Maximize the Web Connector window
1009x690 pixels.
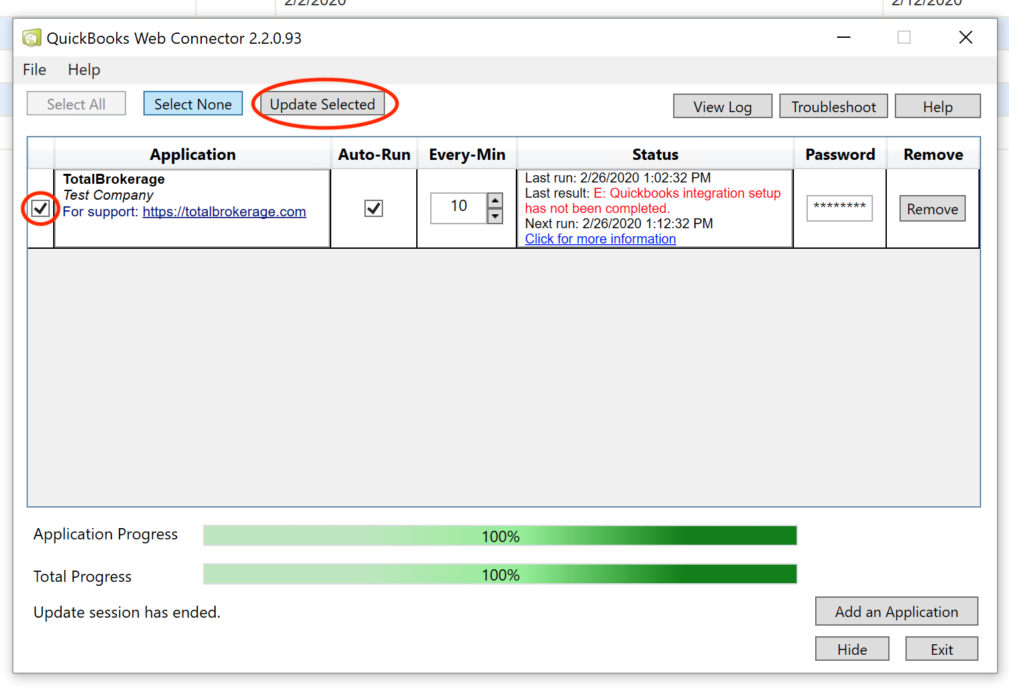[904, 37]
